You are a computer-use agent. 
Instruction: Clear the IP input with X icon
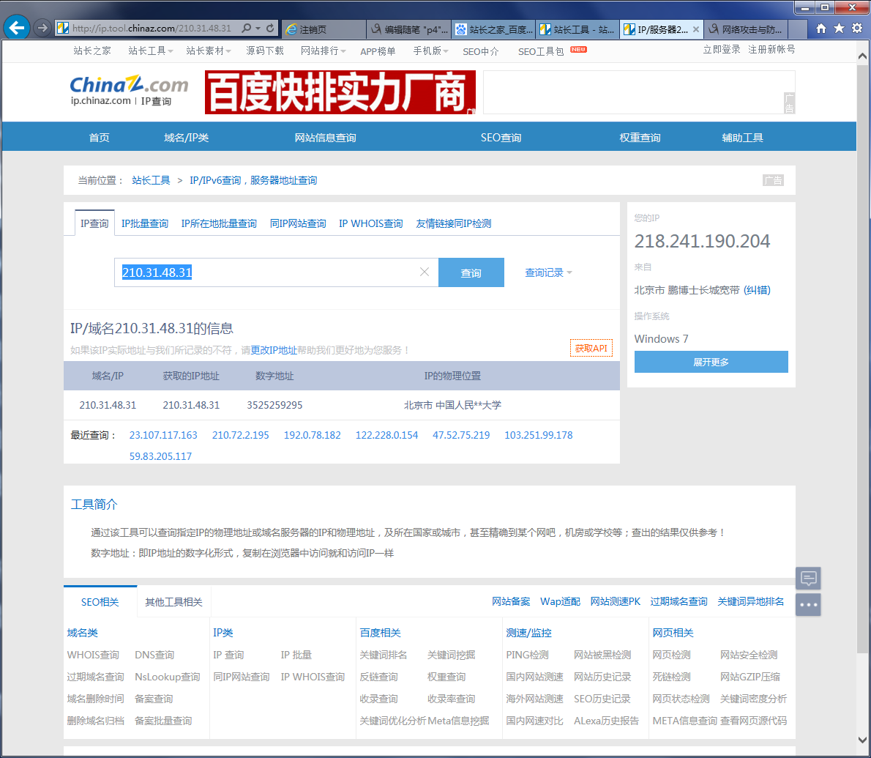tap(425, 272)
